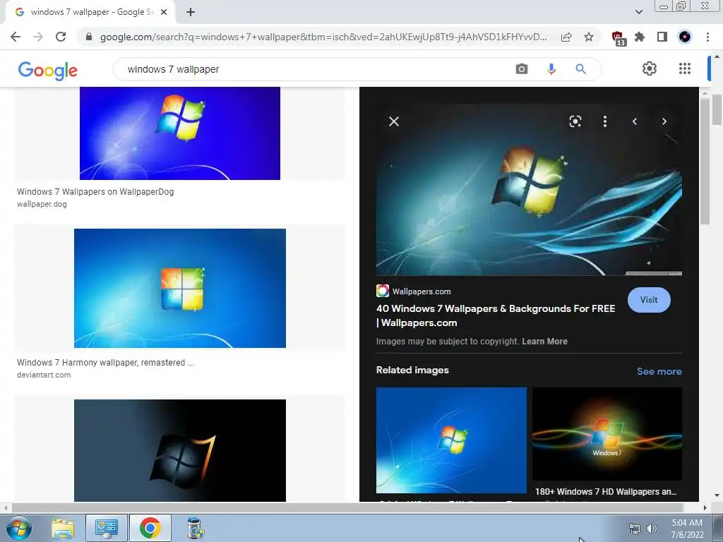Open large previewed wallpaper image
Viewport: 723px width, 542px height.
coord(529,190)
